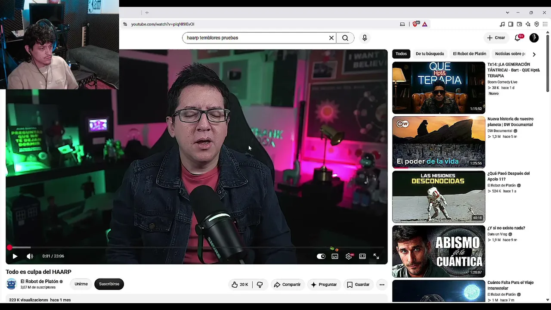This screenshot has height=310, width=551.
Task: Open the account avatar menu
Action: (534, 38)
